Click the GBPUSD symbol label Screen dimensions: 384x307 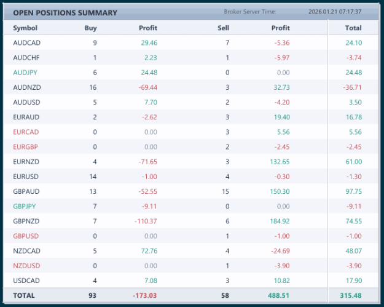tap(26, 236)
